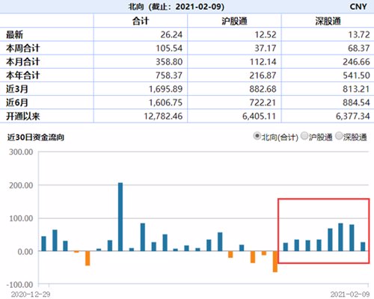Click the 合计 column header

(141, 21)
